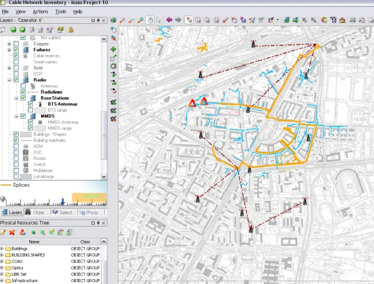Screen dimensions: 374x284
Task: Toggle the Radiolines layer checkbox
Action: point(23,92)
